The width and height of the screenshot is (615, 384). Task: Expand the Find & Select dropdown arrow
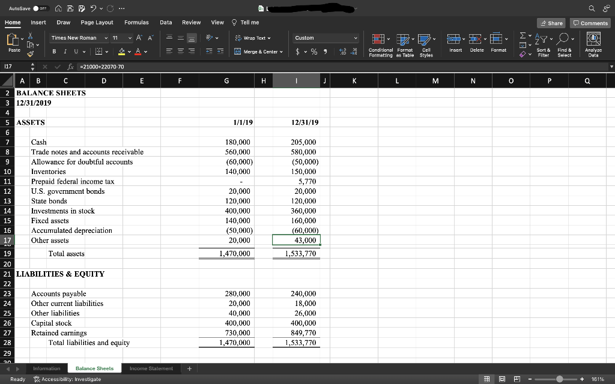coord(572,39)
